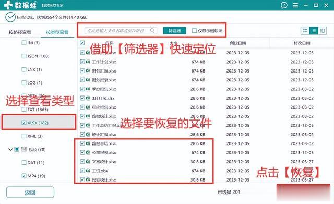334x204 pixels.
Task: Click Excel file icon of 财务汇报.xlsx
Action: [88, 71]
